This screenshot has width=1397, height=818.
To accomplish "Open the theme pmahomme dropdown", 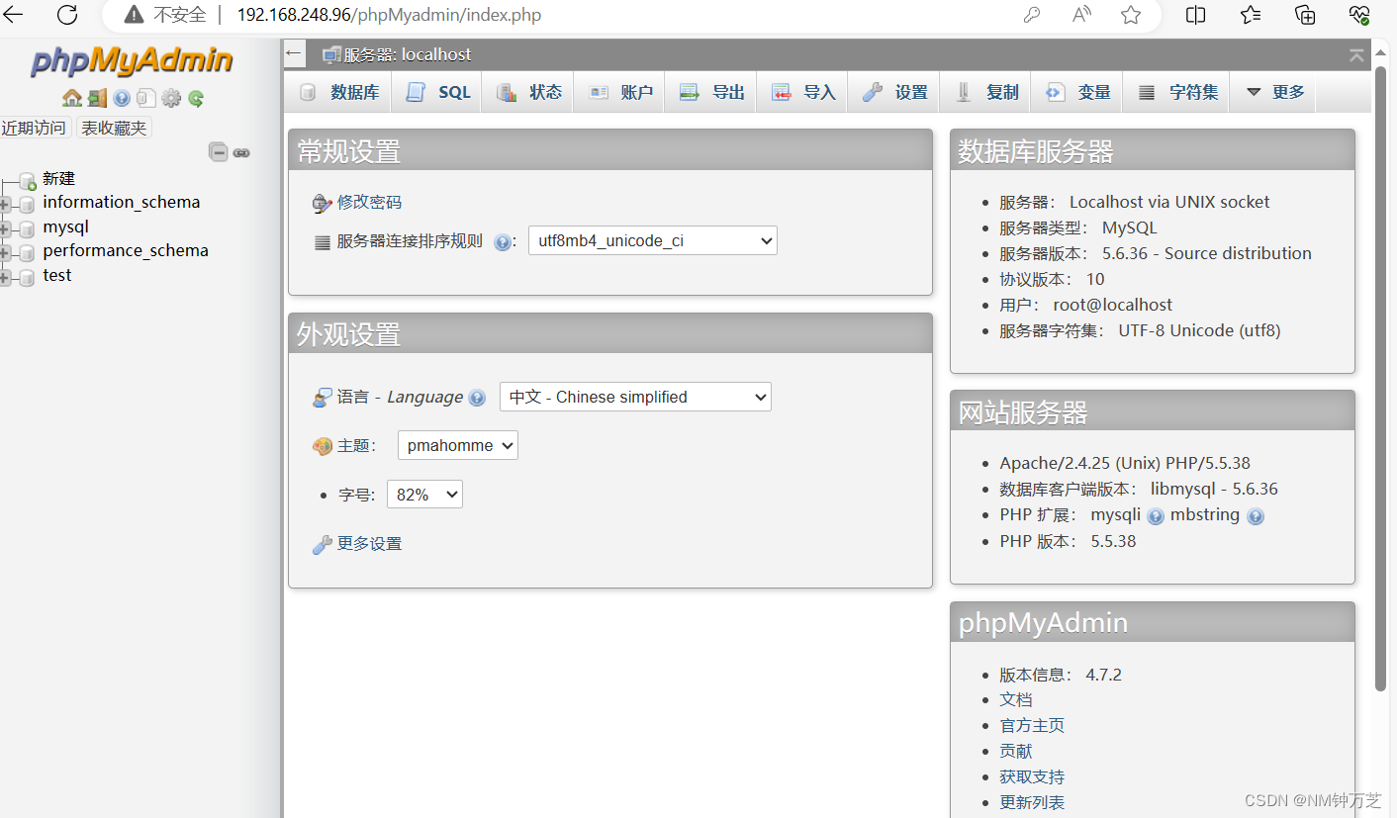I will tap(458, 445).
